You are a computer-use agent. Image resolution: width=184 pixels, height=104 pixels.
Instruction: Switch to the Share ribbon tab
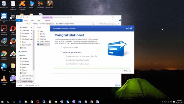(x=32, y=21)
